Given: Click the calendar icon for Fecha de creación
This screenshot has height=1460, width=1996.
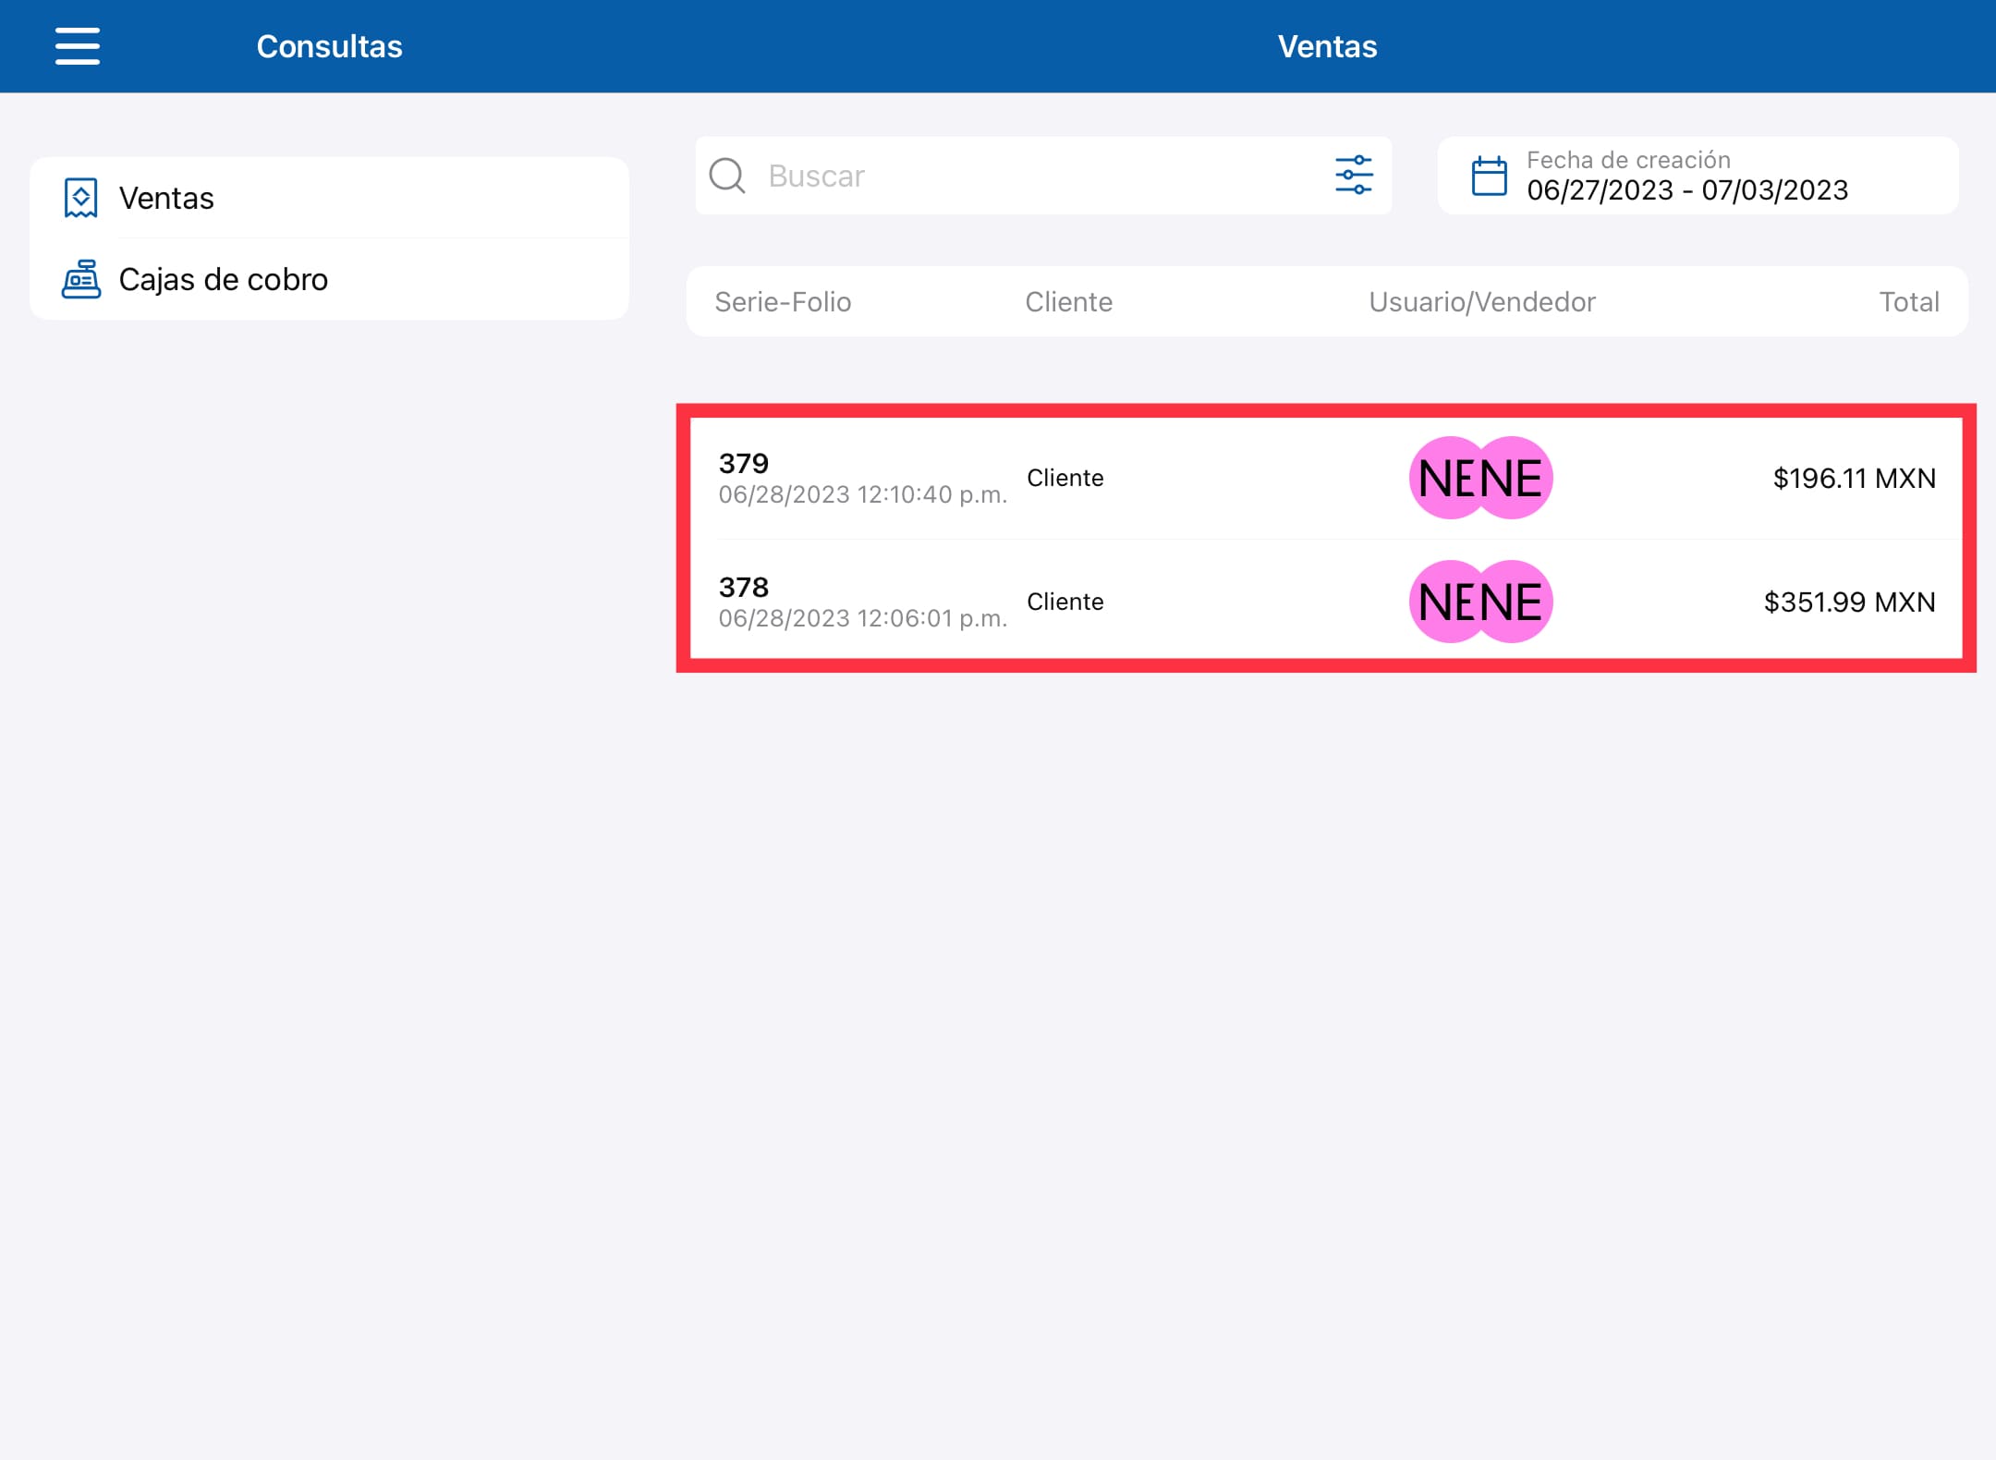Looking at the screenshot, I should pos(1489,176).
